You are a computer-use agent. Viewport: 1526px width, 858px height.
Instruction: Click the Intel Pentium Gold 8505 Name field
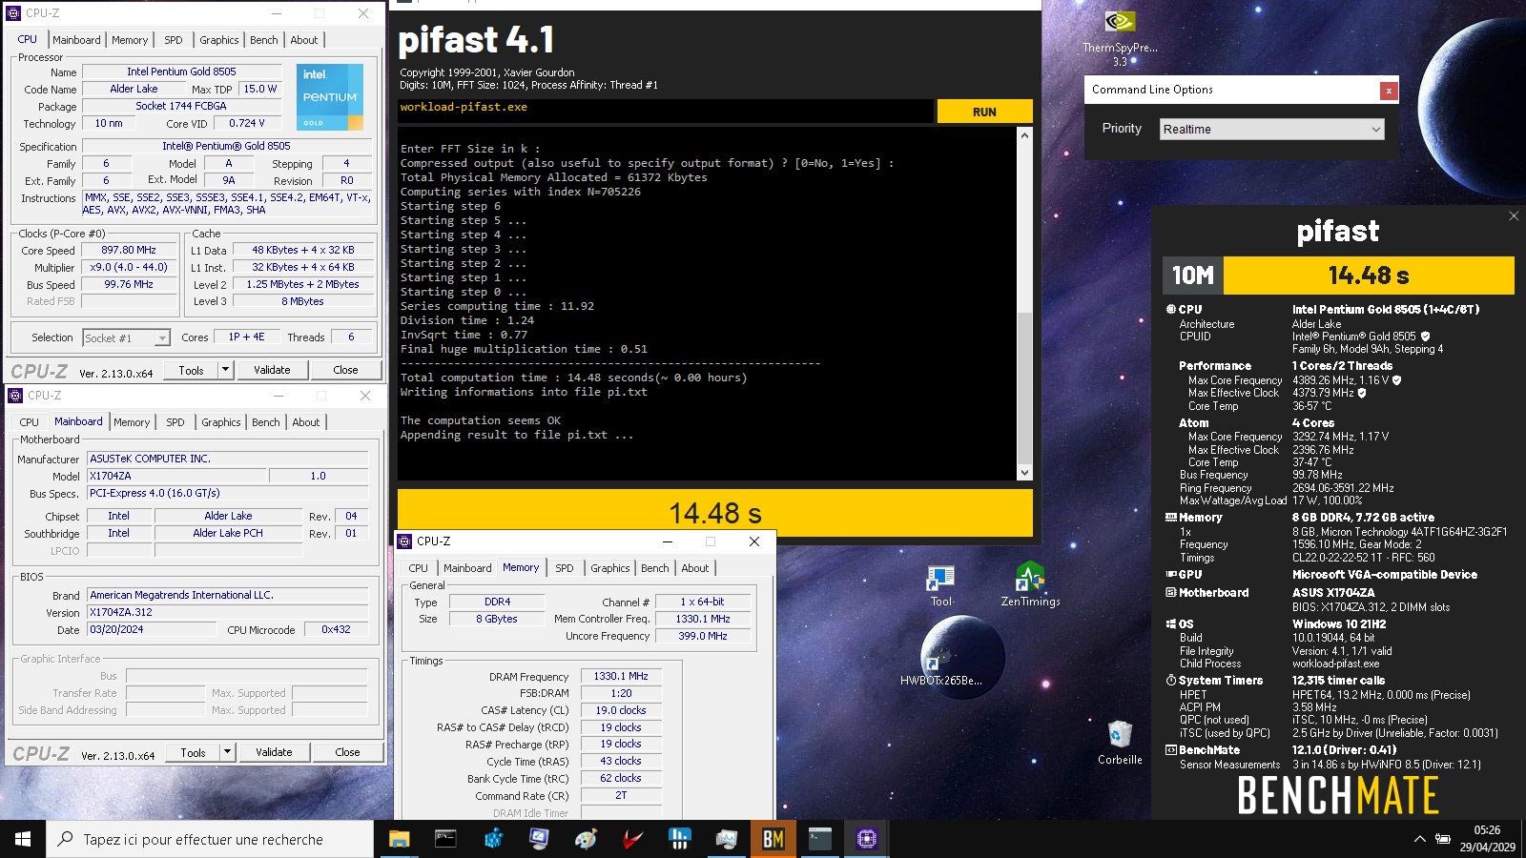click(181, 71)
